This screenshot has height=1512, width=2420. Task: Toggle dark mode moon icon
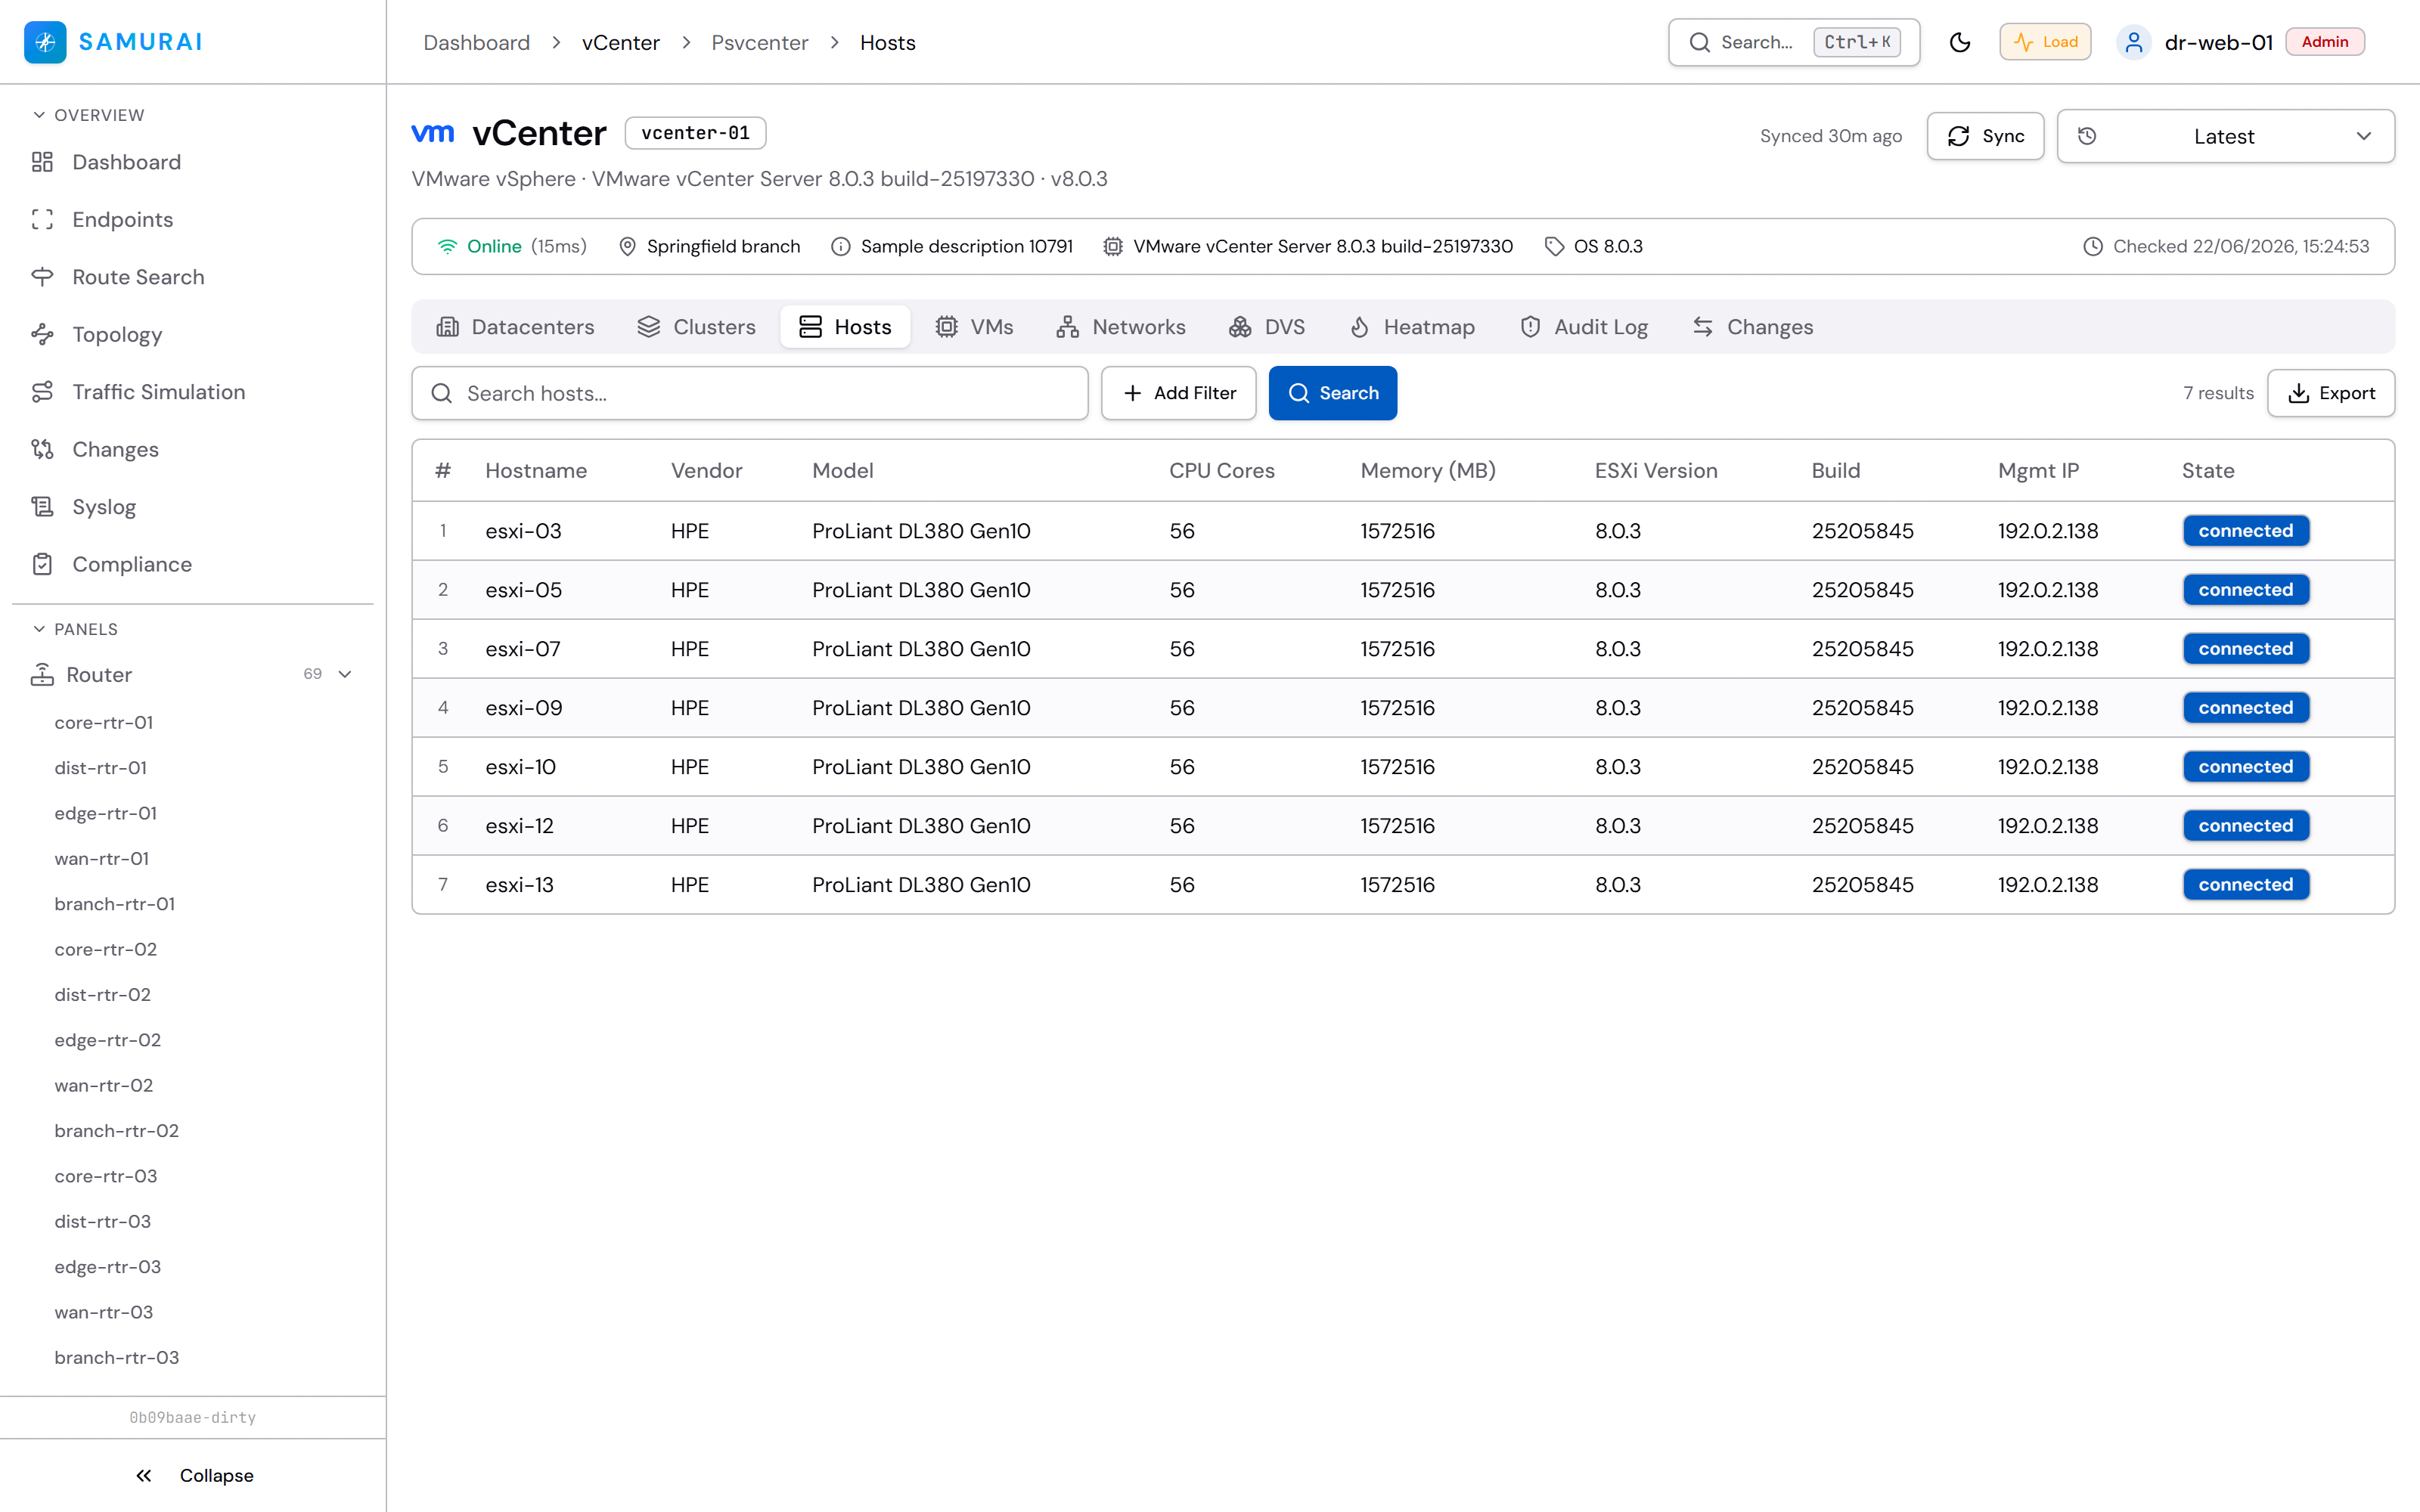(1960, 42)
